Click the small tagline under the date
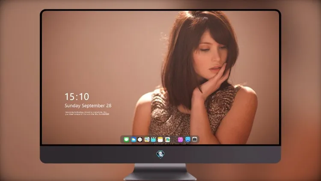This screenshot has width=321, height=181. pyautogui.click(x=87, y=113)
